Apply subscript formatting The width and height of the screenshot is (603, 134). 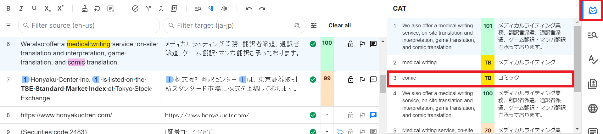[47, 8]
